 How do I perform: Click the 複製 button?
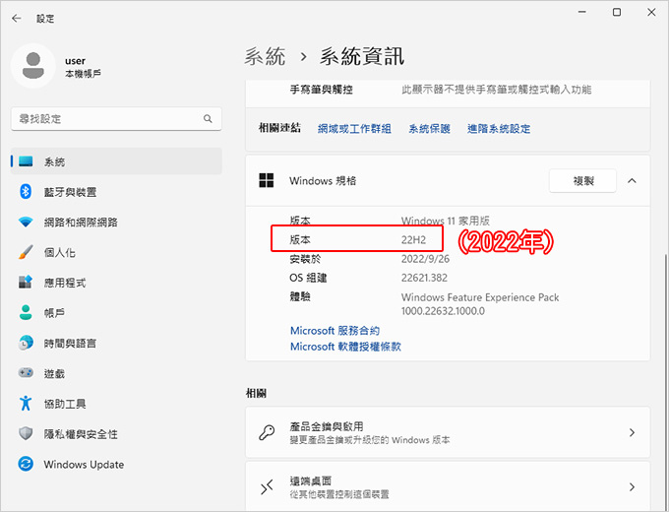(x=582, y=180)
